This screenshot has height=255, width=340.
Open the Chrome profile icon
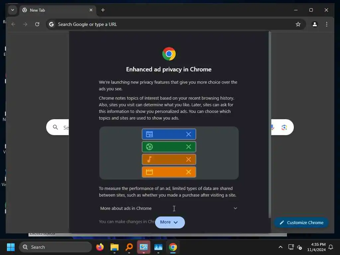(x=315, y=24)
